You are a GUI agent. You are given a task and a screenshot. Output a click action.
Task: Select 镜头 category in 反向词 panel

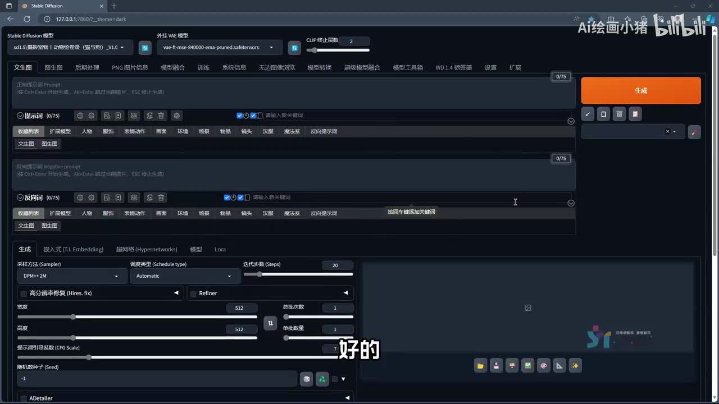pyautogui.click(x=247, y=213)
